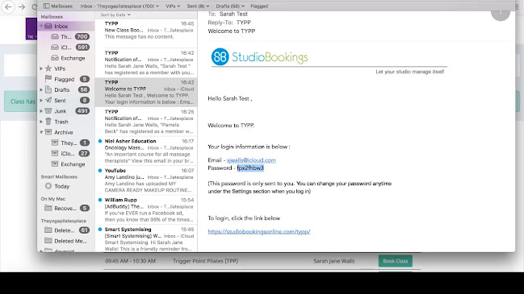The height and width of the screenshot is (294, 524).
Task: Click the StudioBookings SB logo
Action: click(220, 56)
